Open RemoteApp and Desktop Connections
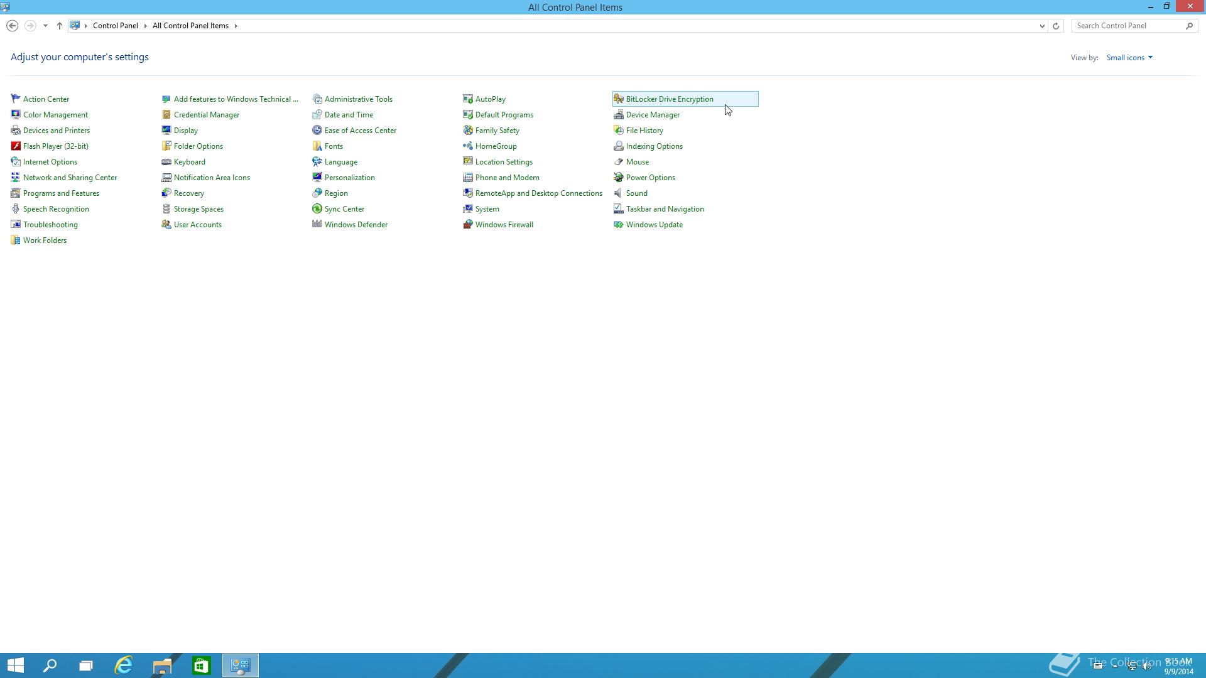The image size is (1206, 678). (x=538, y=193)
